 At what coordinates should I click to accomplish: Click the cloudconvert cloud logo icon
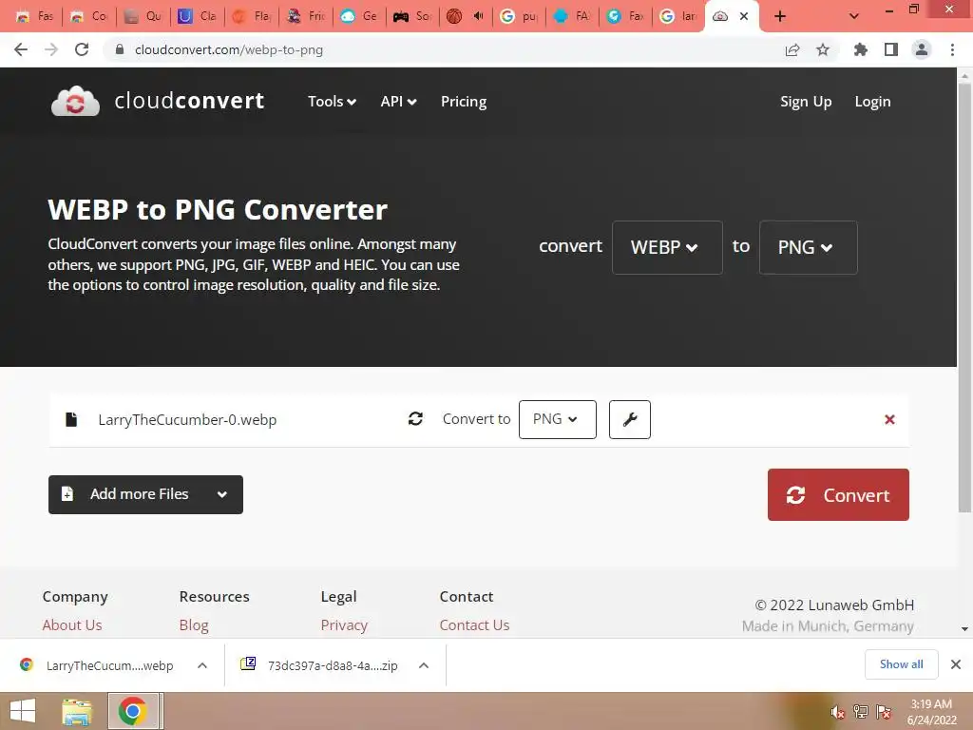pyautogui.click(x=75, y=101)
